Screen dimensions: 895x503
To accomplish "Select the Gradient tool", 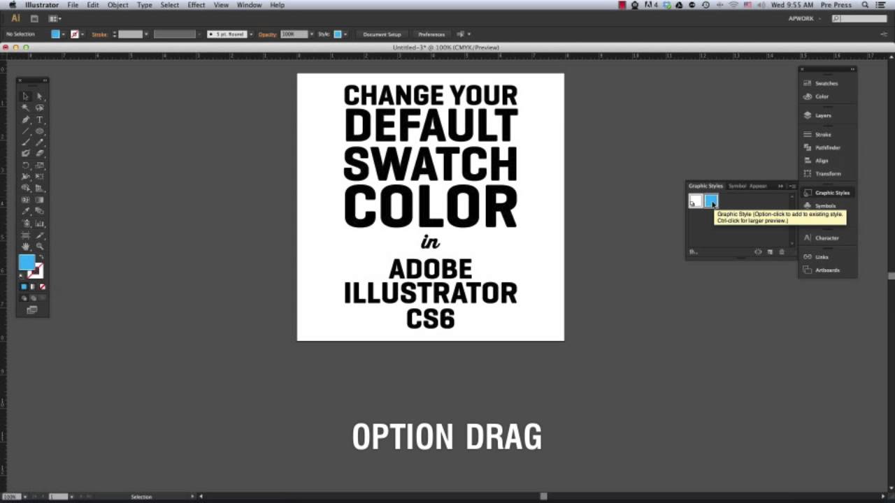I will (x=39, y=200).
